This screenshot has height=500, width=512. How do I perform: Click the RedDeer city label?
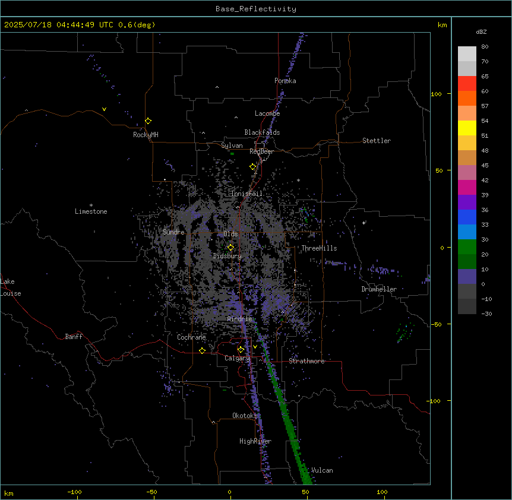pos(261,151)
